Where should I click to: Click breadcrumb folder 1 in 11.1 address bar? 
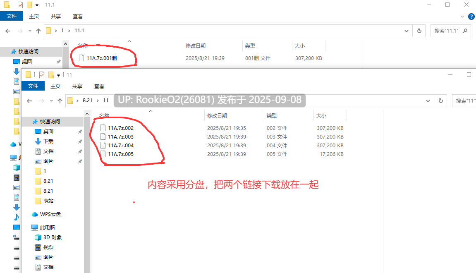(x=62, y=30)
